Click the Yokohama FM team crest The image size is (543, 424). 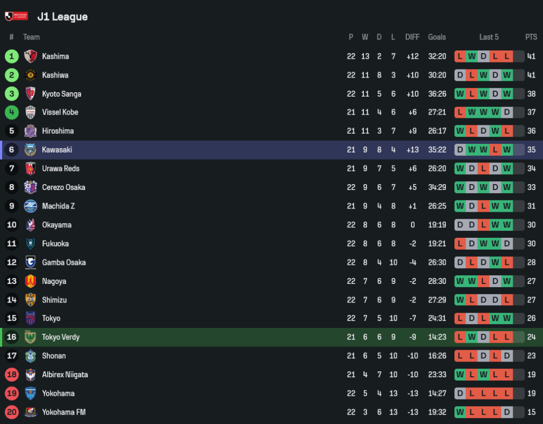tap(30, 412)
